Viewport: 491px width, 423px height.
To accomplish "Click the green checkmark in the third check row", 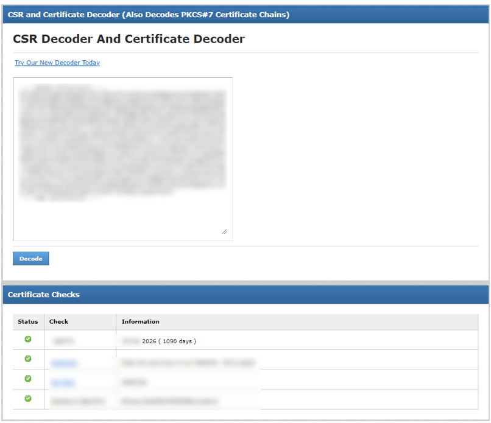I will coord(28,379).
